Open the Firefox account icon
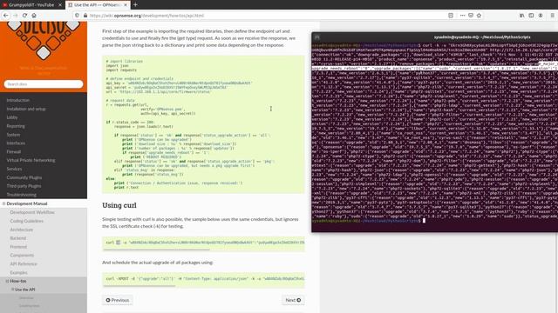 coord(541,16)
